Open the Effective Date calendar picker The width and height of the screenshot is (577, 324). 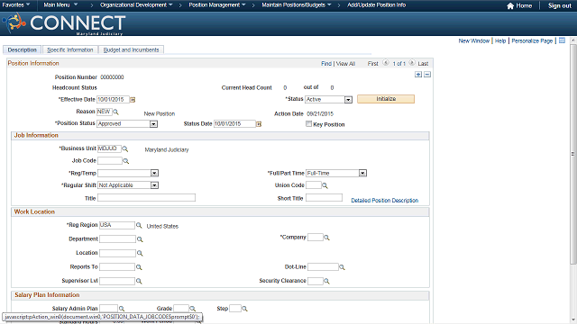coord(133,100)
